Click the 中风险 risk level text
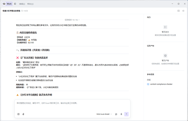 34,40
